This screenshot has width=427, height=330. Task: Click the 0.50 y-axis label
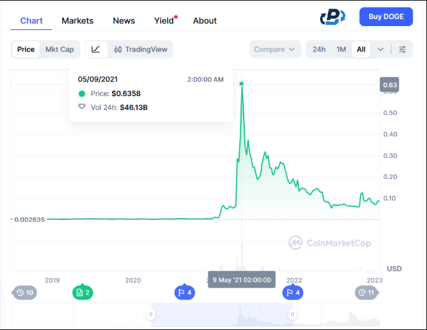coord(390,112)
